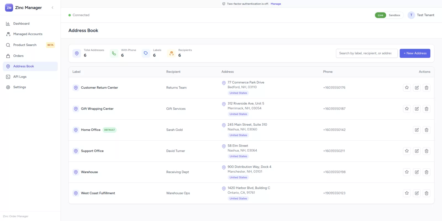442x221 pixels.
Task: Set Customer Return Center as default with star
Action: click(407, 88)
